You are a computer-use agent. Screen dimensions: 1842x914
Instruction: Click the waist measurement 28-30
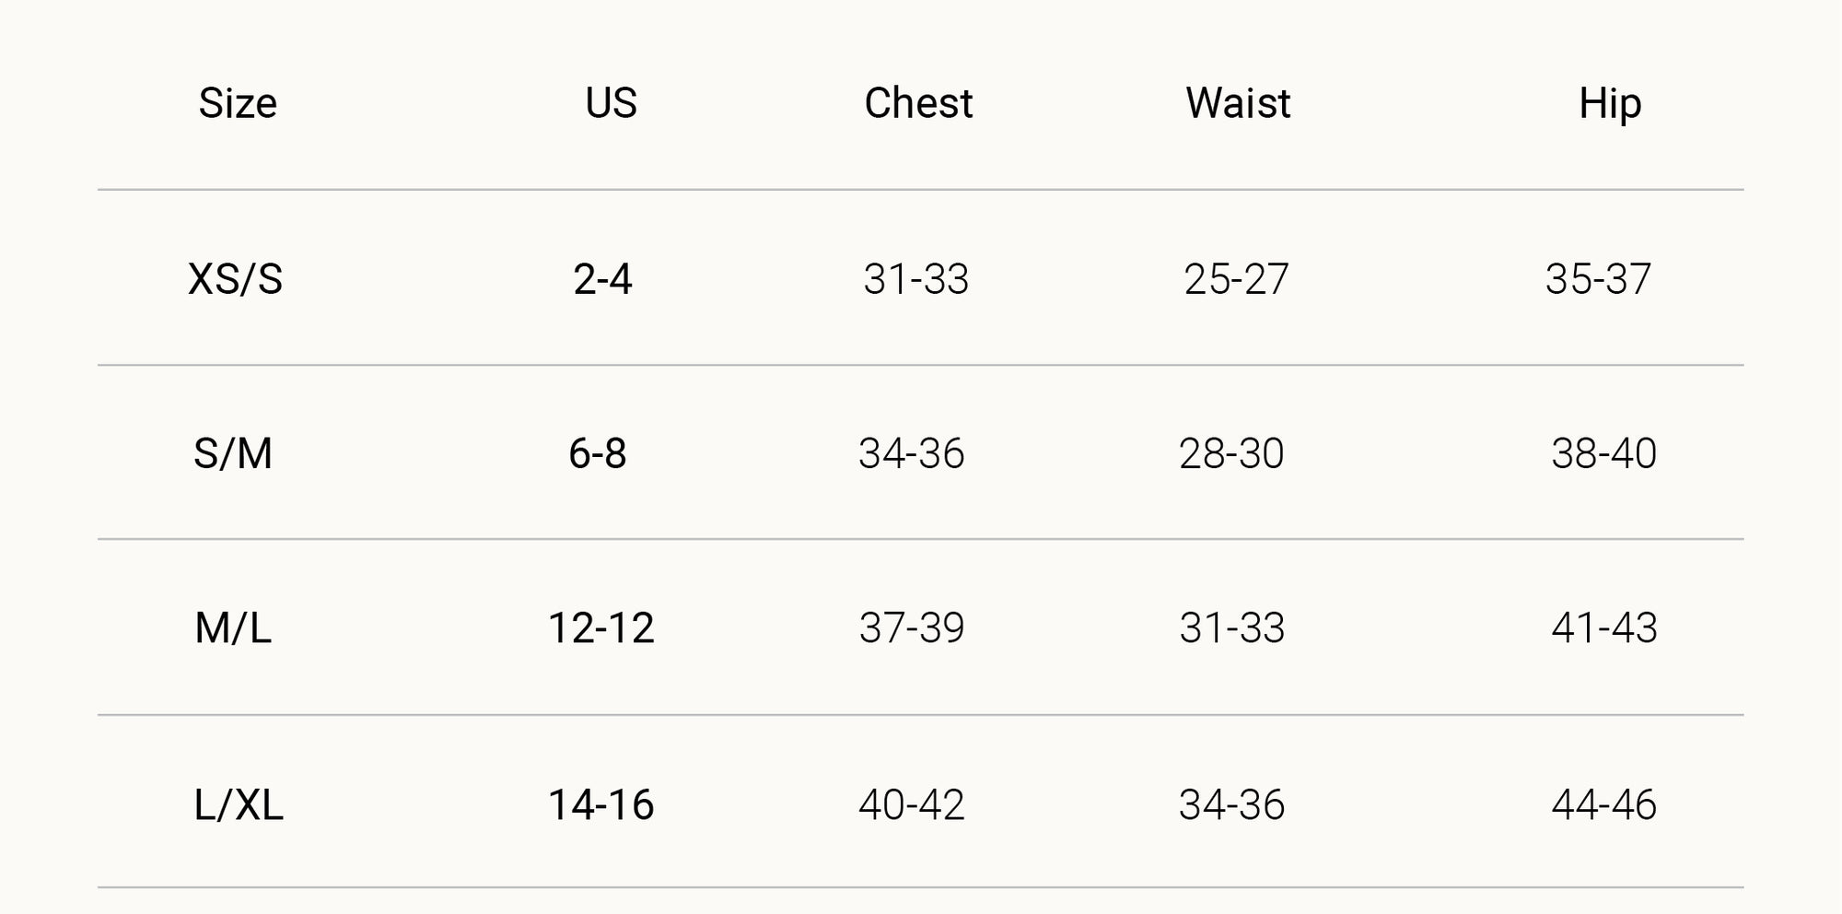[x=1231, y=453]
